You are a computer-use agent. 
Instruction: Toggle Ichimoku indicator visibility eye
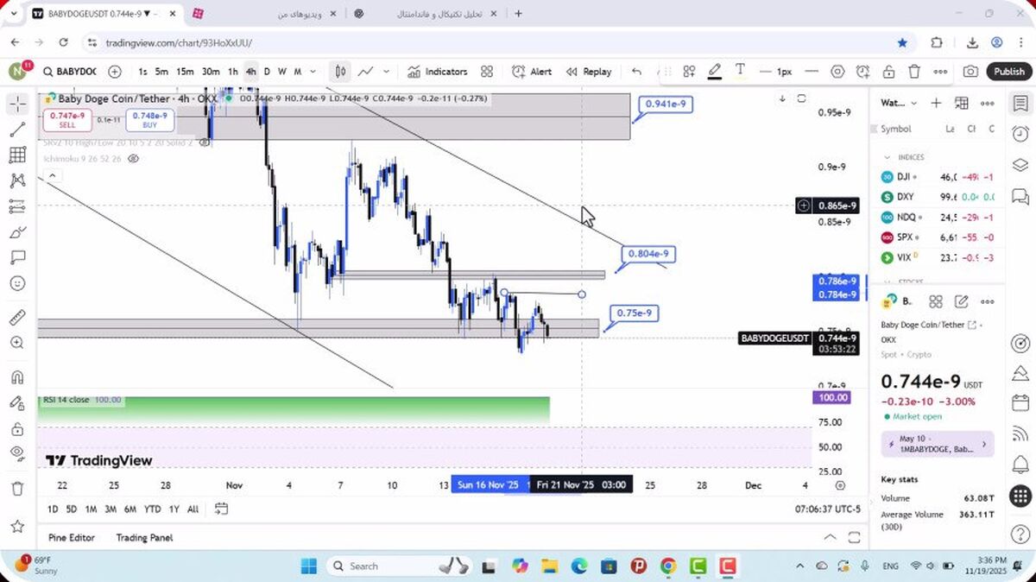[x=133, y=159]
